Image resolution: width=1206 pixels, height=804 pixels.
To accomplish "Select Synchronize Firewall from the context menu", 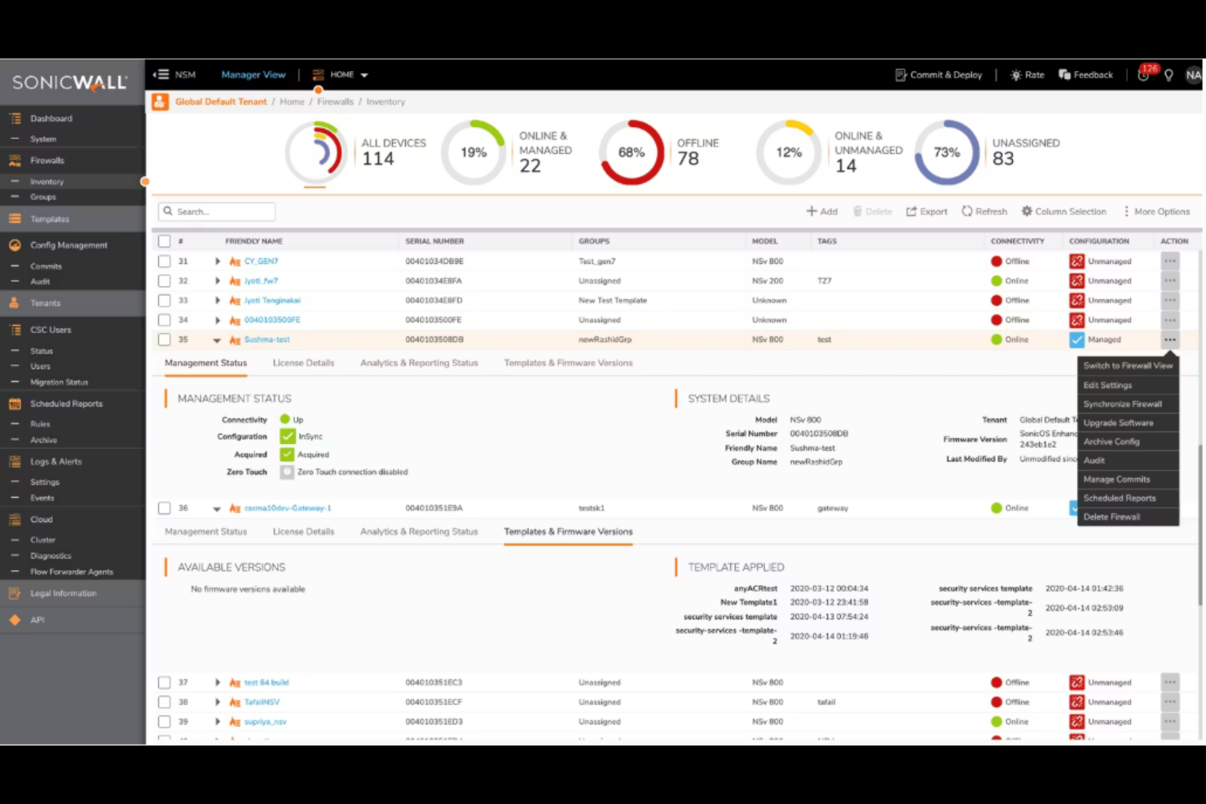I will point(1123,403).
